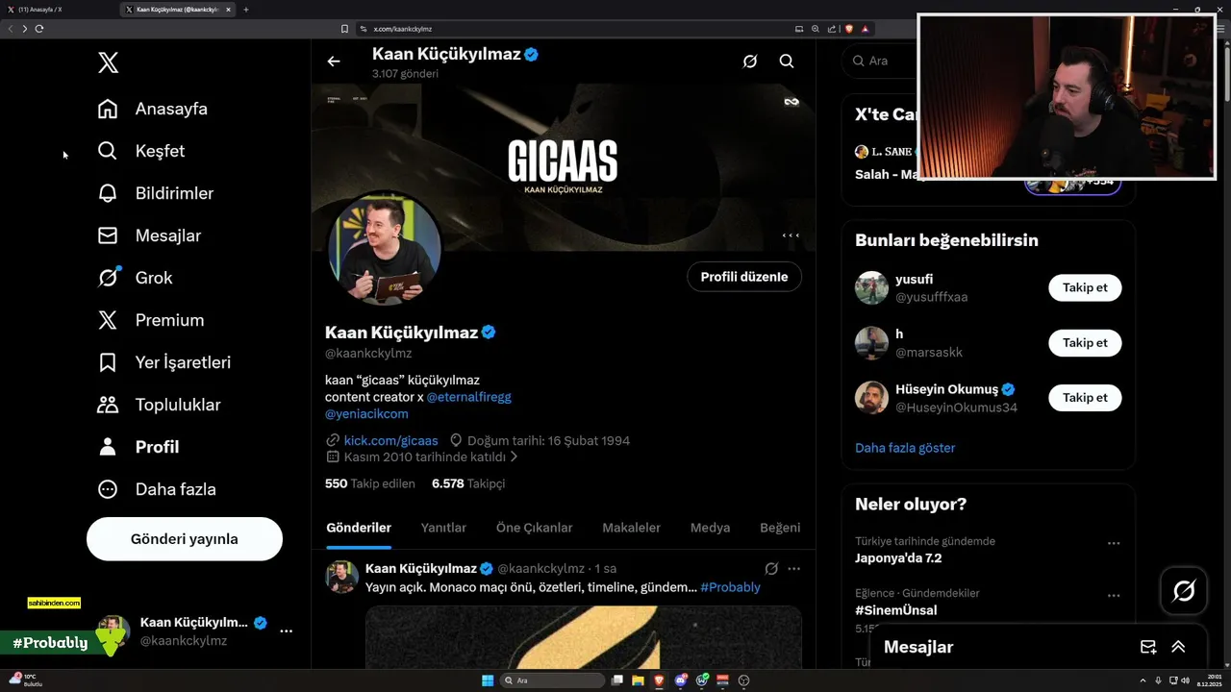The height and width of the screenshot is (692, 1231).
Task: Click the Gönderi yayınla button
Action: 185,539
